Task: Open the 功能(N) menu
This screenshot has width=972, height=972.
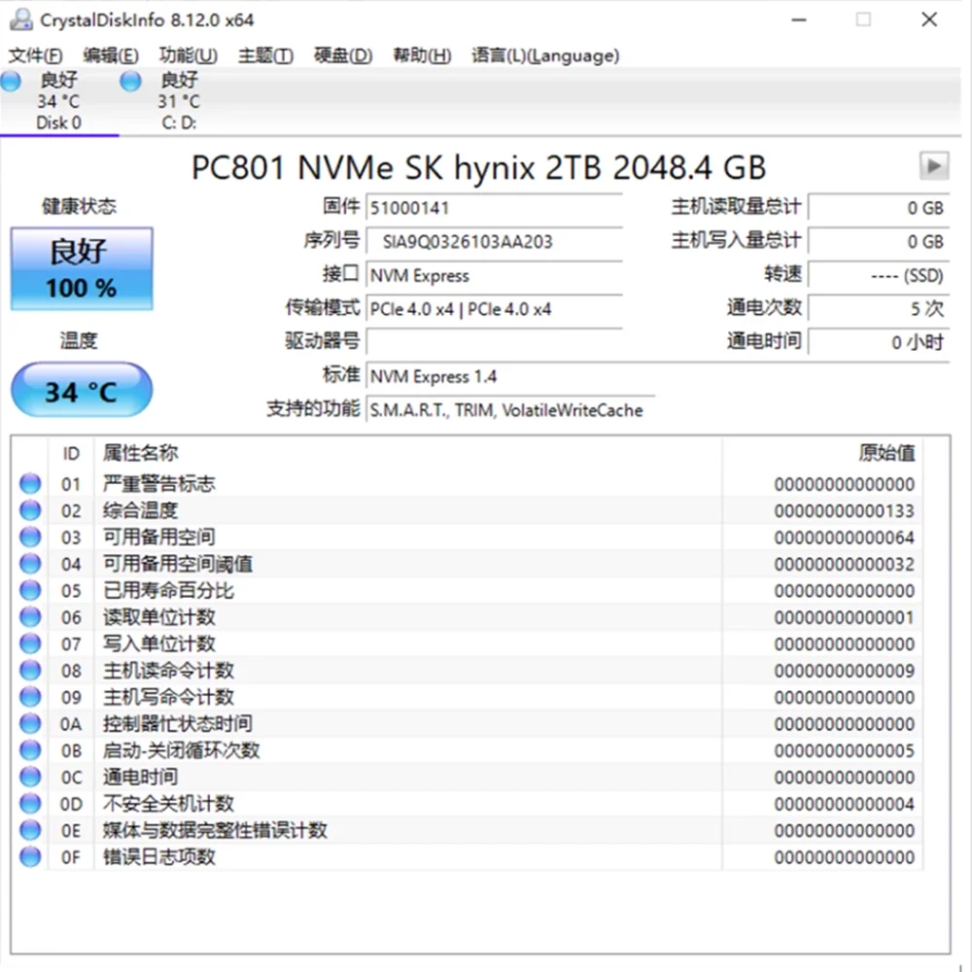Action: pos(188,55)
